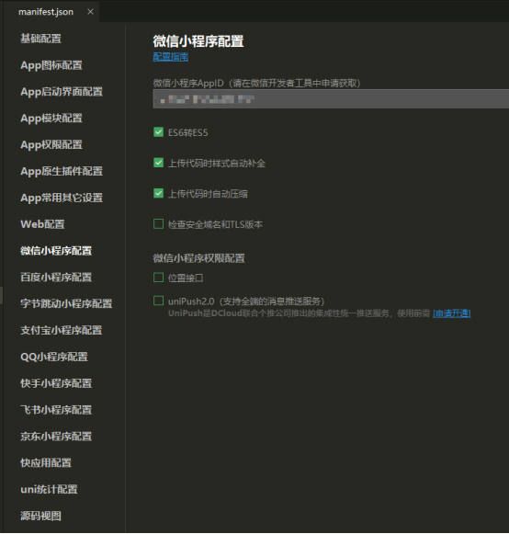The width and height of the screenshot is (509, 534).
Task: Switch to 源码视图
Action: pos(40,516)
